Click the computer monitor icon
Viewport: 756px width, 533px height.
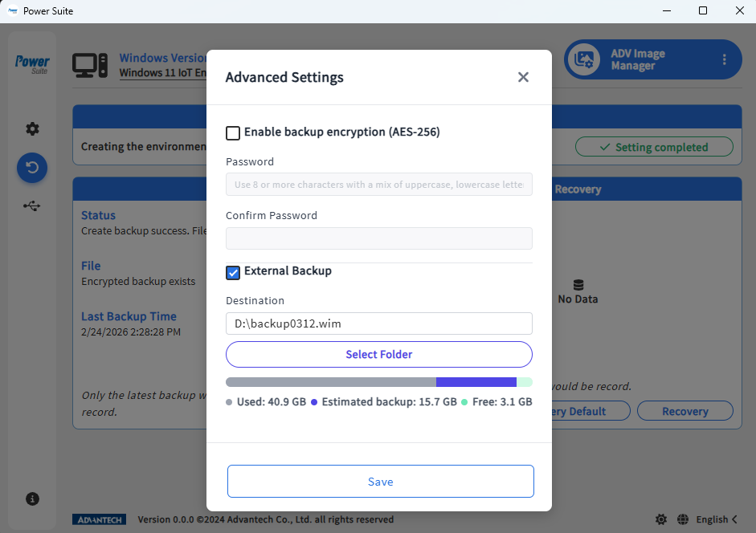[x=90, y=65]
